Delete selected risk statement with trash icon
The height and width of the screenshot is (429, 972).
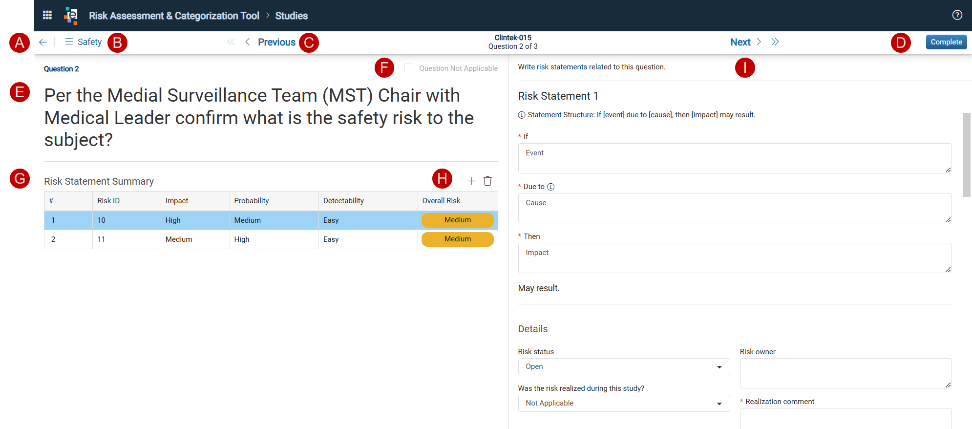487,181
